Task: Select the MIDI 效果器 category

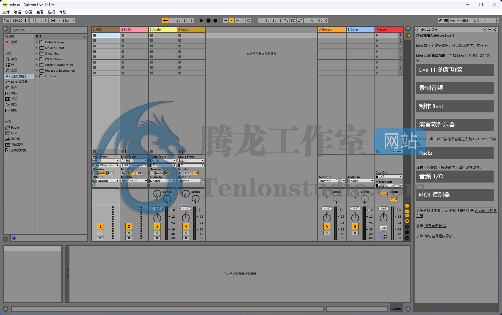Action: (19, 82)
